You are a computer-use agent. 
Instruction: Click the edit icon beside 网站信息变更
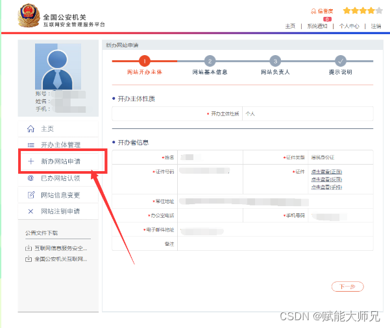point(31,195)
